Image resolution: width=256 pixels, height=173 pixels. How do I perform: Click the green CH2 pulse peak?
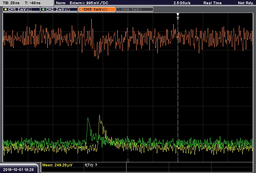tap(88, 118)
